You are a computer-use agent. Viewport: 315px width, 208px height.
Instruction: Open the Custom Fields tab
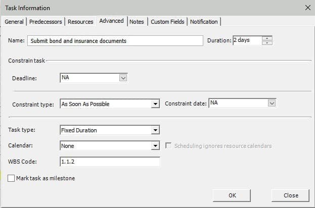pyautogui.click(x=167, y=22)
